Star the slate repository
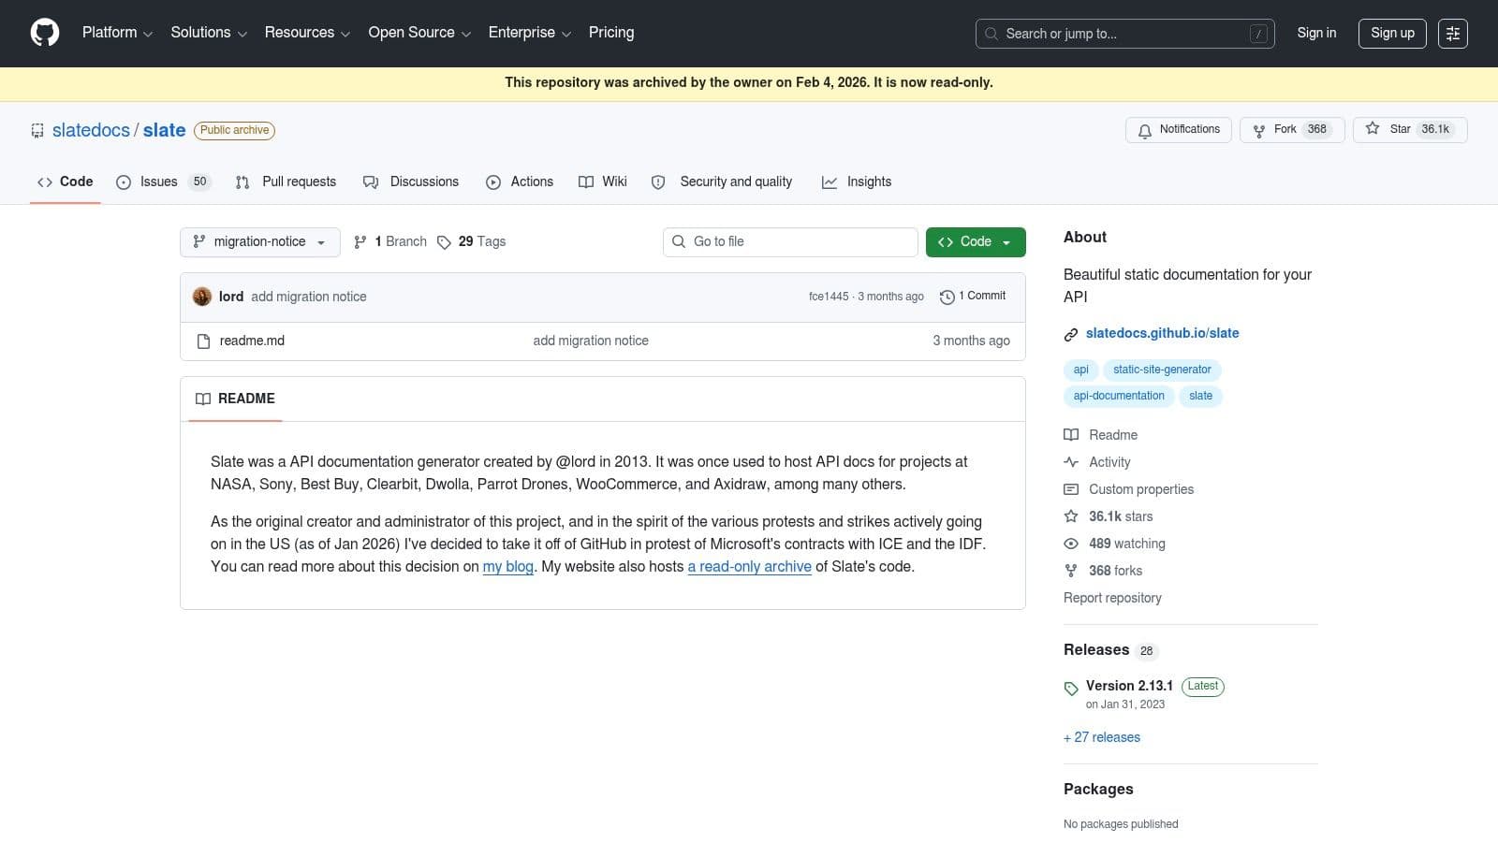Viewport: 1498px width, 842px height. pos(1410,130)
